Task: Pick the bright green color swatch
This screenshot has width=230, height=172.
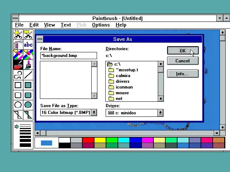Action: tap(112, 140)
